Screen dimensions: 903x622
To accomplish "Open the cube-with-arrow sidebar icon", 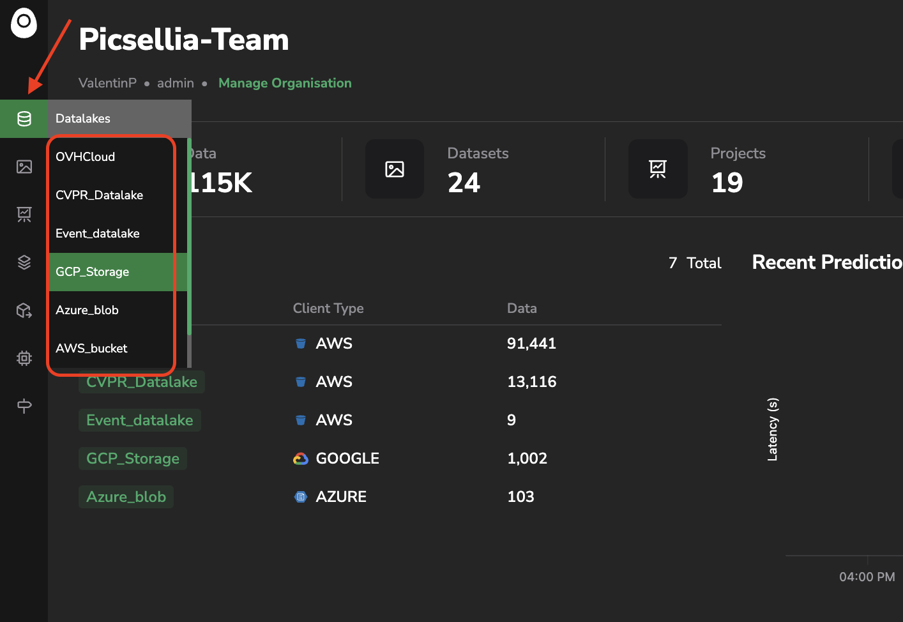I will (24, 310).
